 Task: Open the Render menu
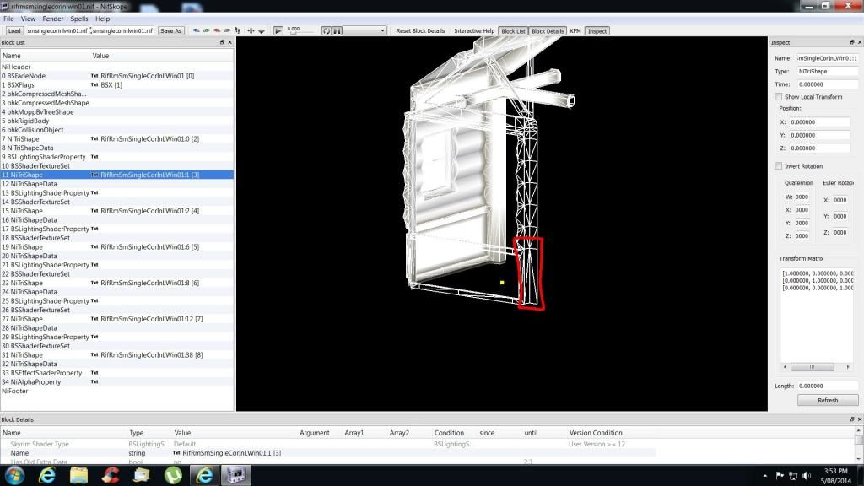(52, 19)
